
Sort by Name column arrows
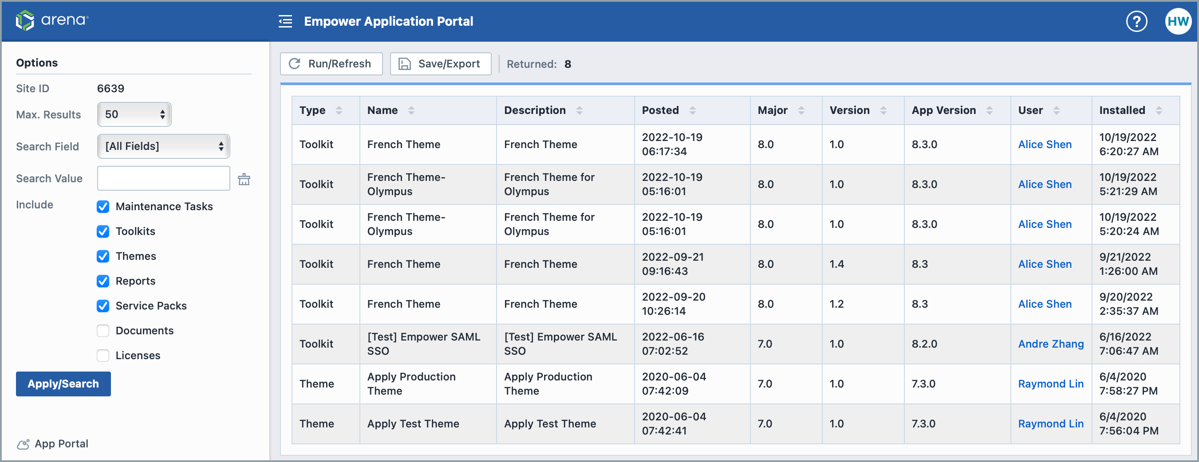(411, 110)
